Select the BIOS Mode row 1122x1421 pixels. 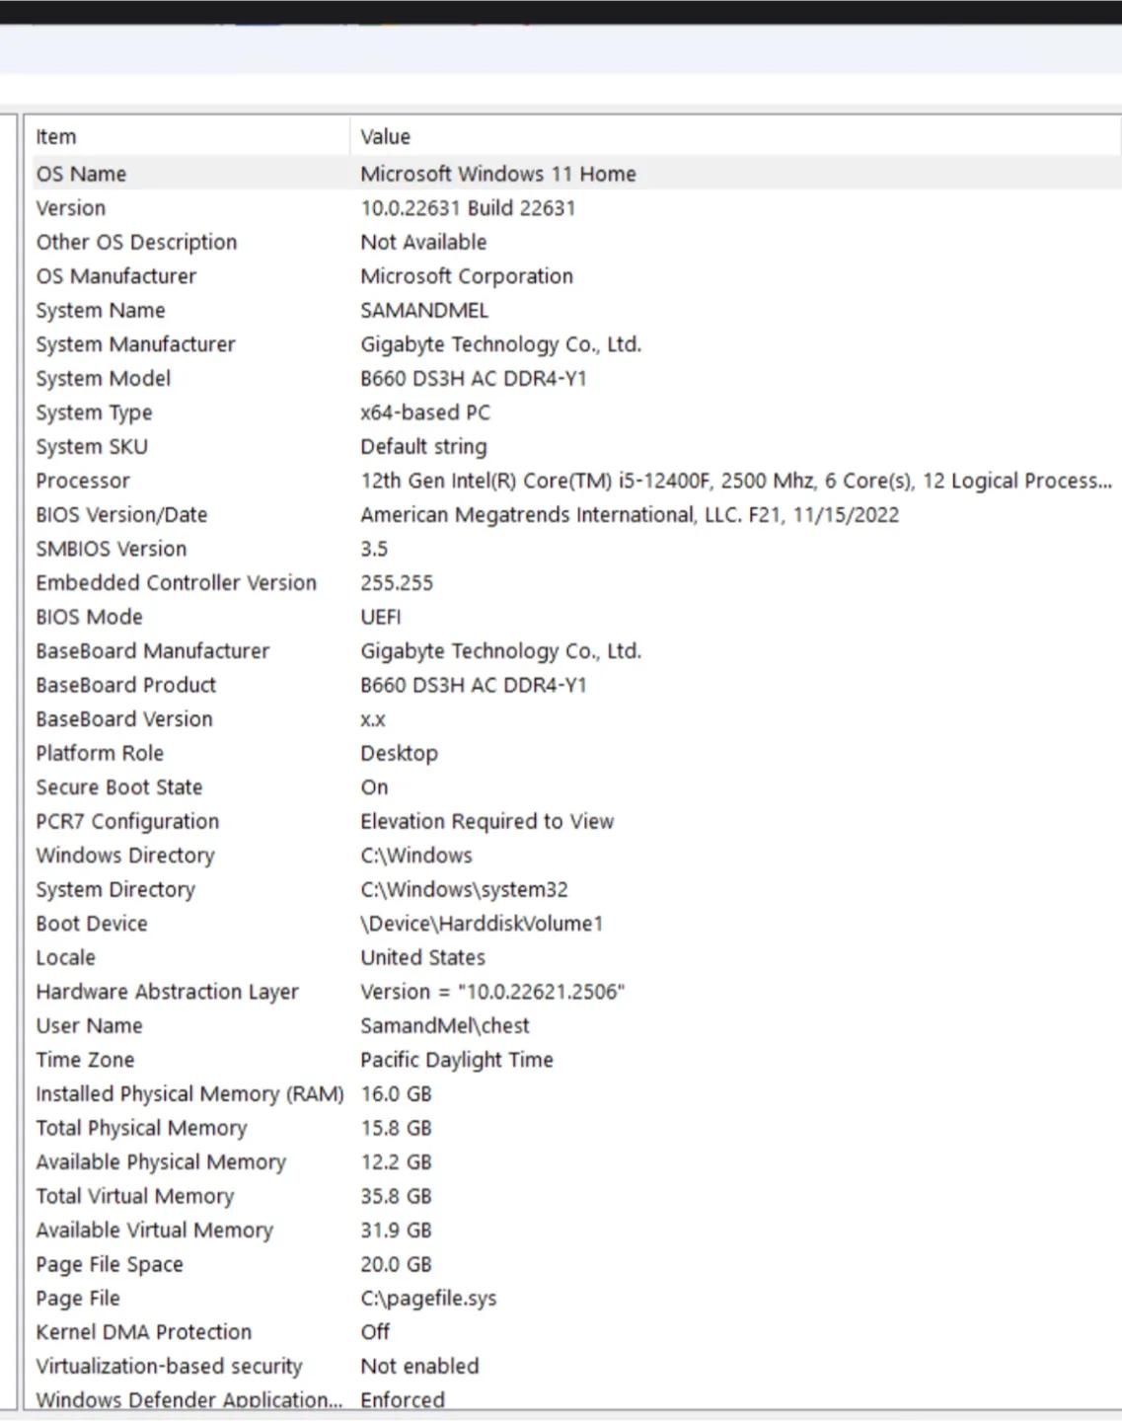click(89, 618)
